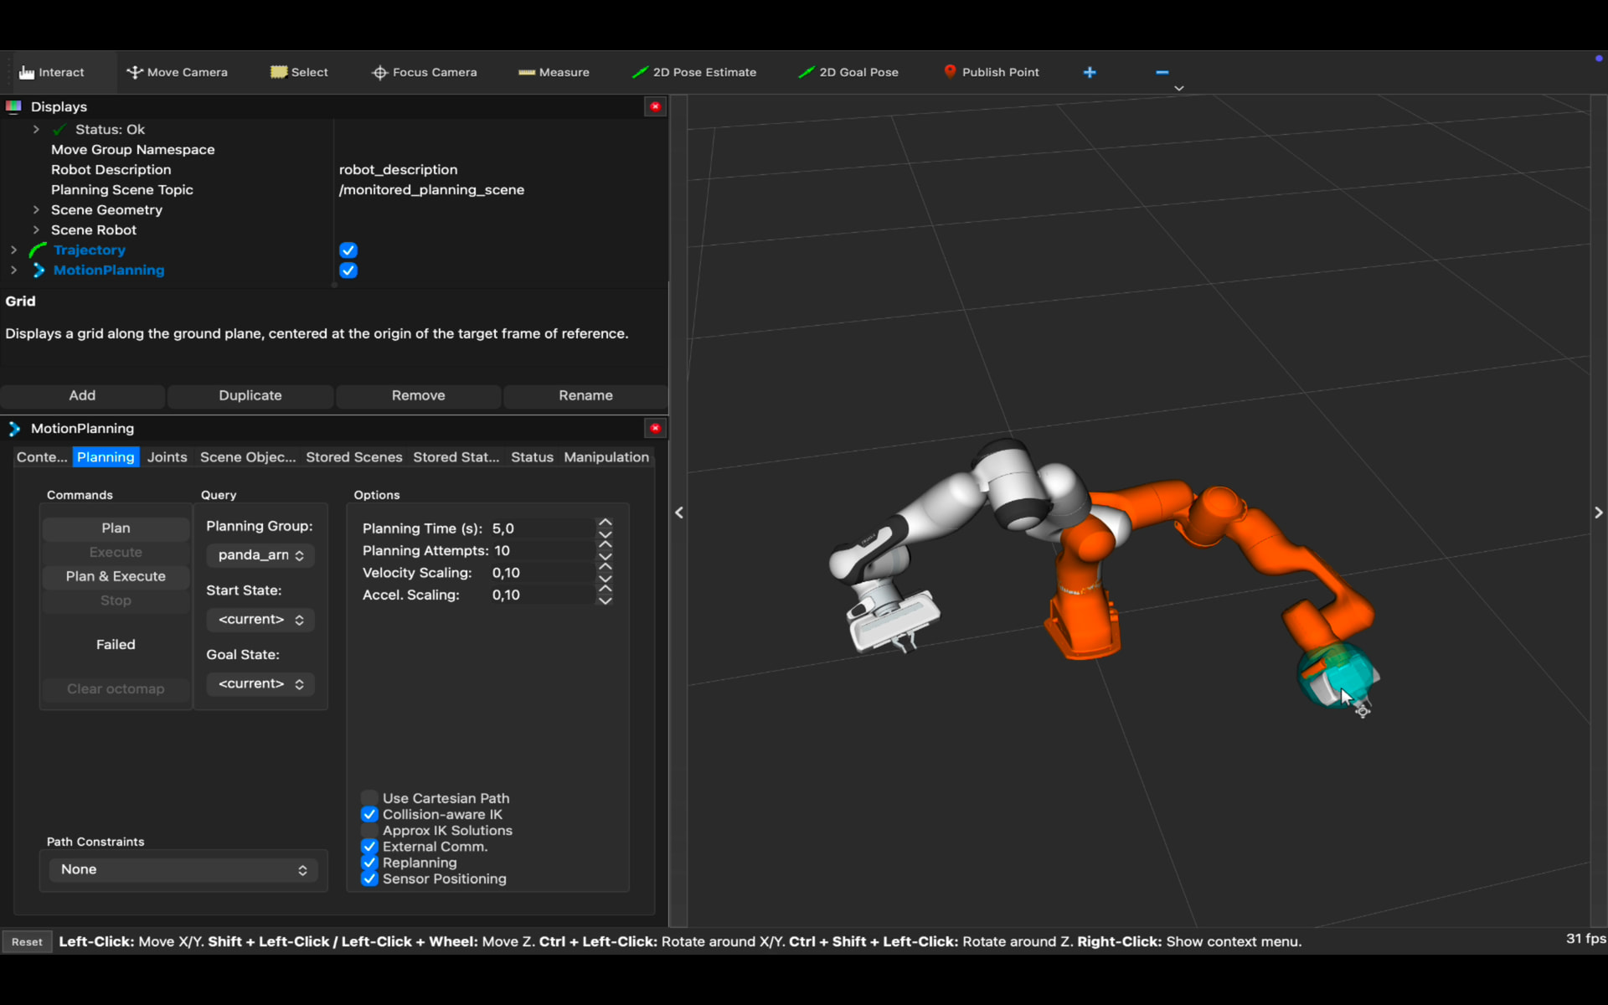Activate the 2D Goal Pose tool
Viewport: 1608px width, 1005px height.
point(848,72)
